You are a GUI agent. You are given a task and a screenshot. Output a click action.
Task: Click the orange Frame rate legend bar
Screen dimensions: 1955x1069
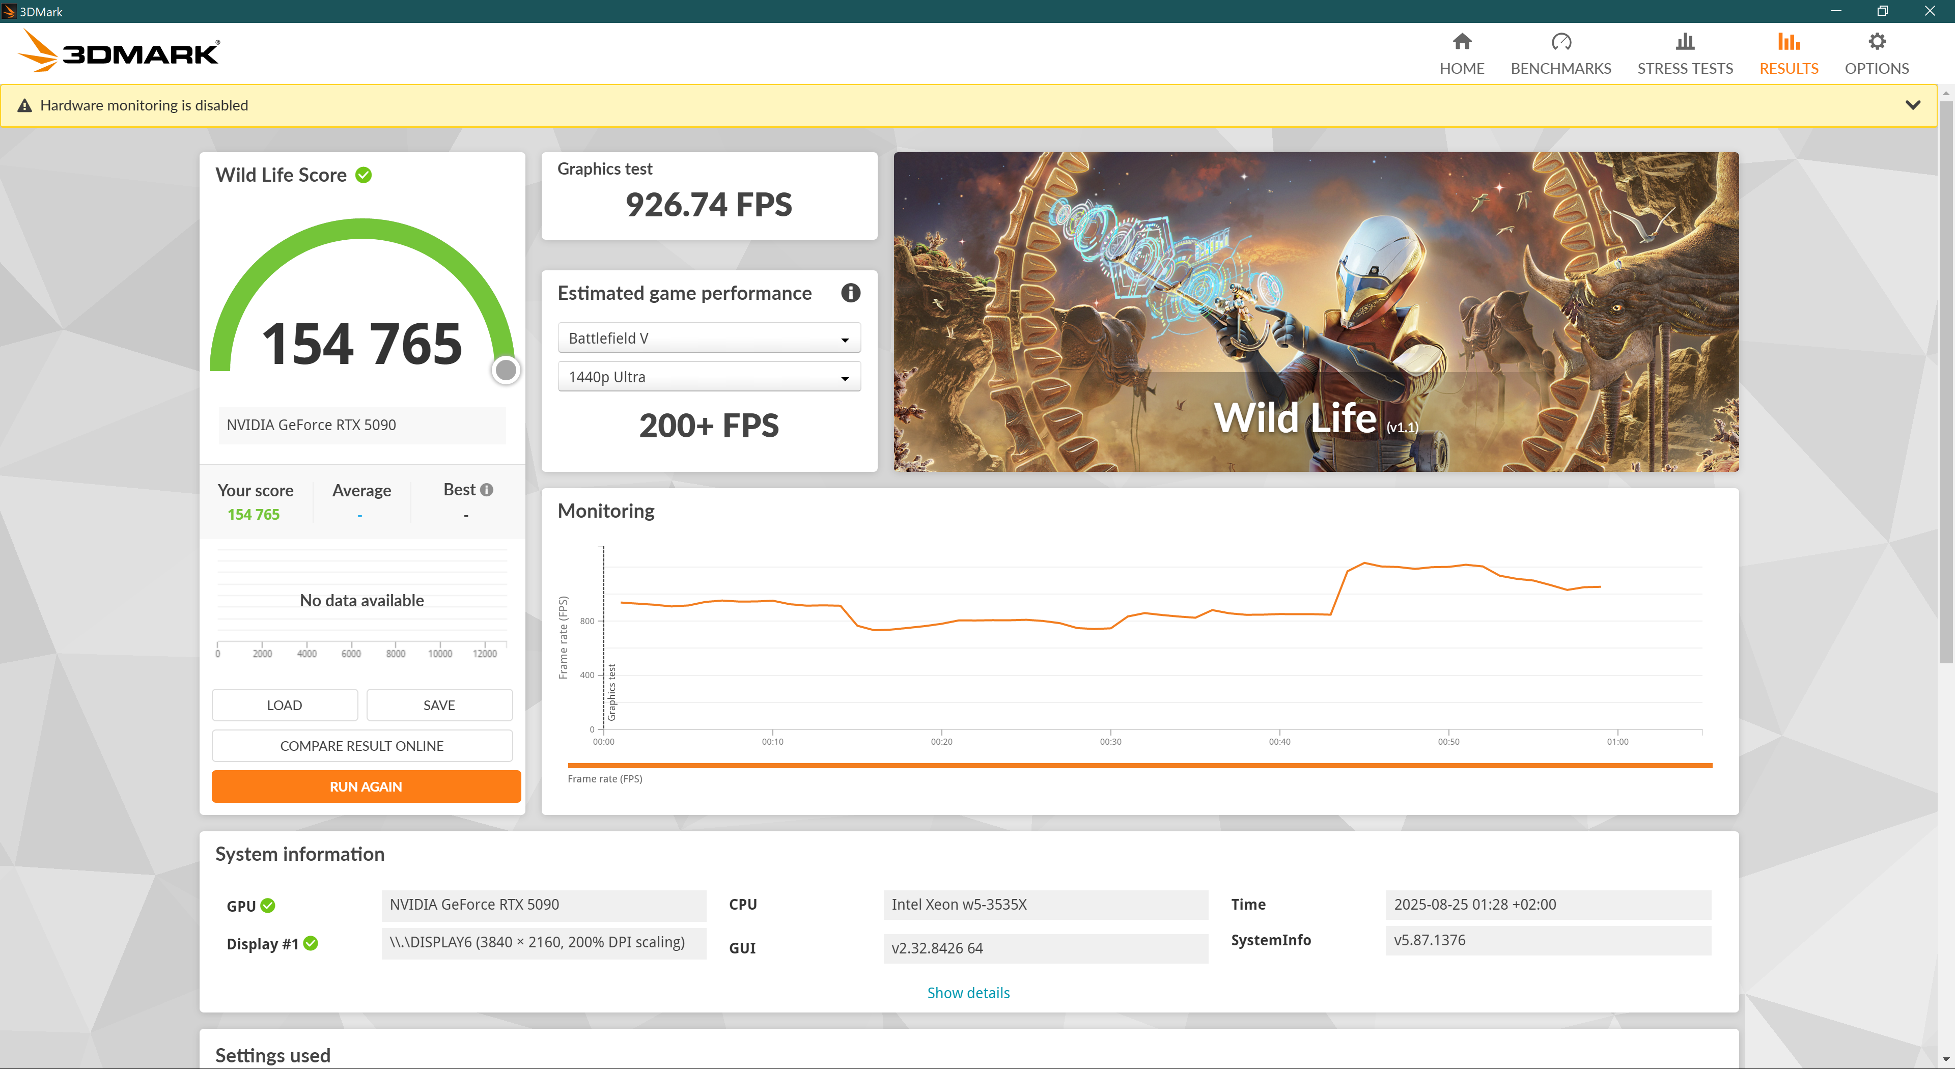1140,766
